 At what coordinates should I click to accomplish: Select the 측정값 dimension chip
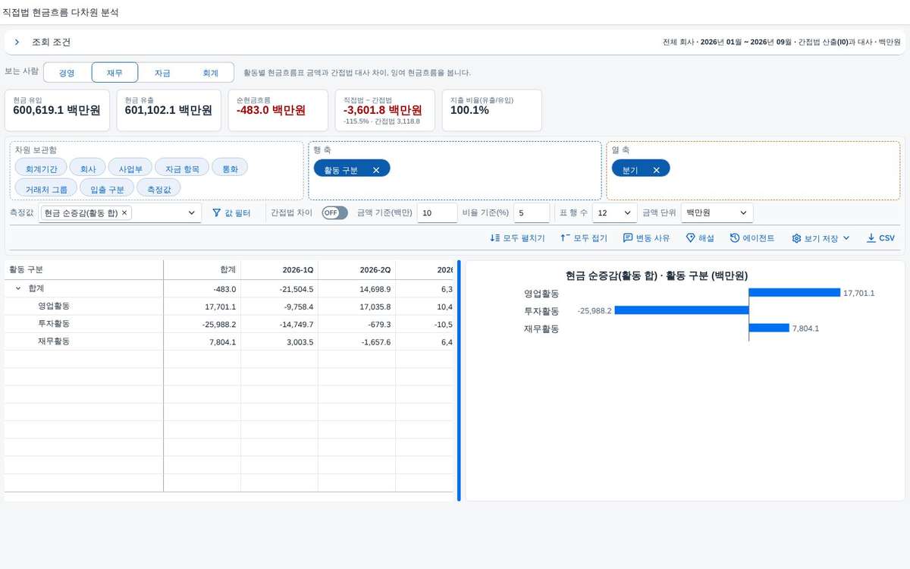pos(158,187)
